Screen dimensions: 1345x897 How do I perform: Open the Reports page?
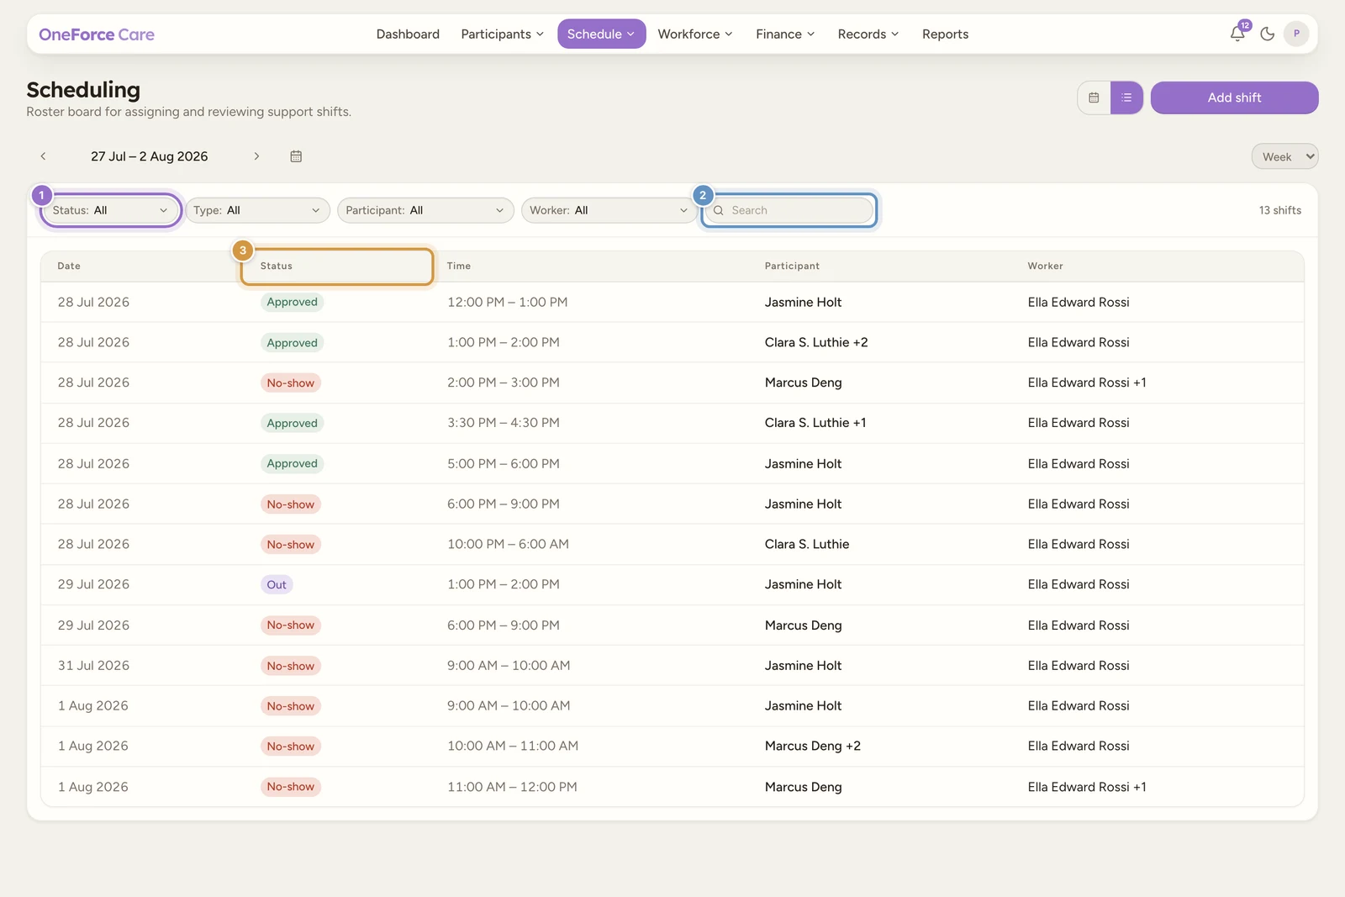tap(945, 34)
